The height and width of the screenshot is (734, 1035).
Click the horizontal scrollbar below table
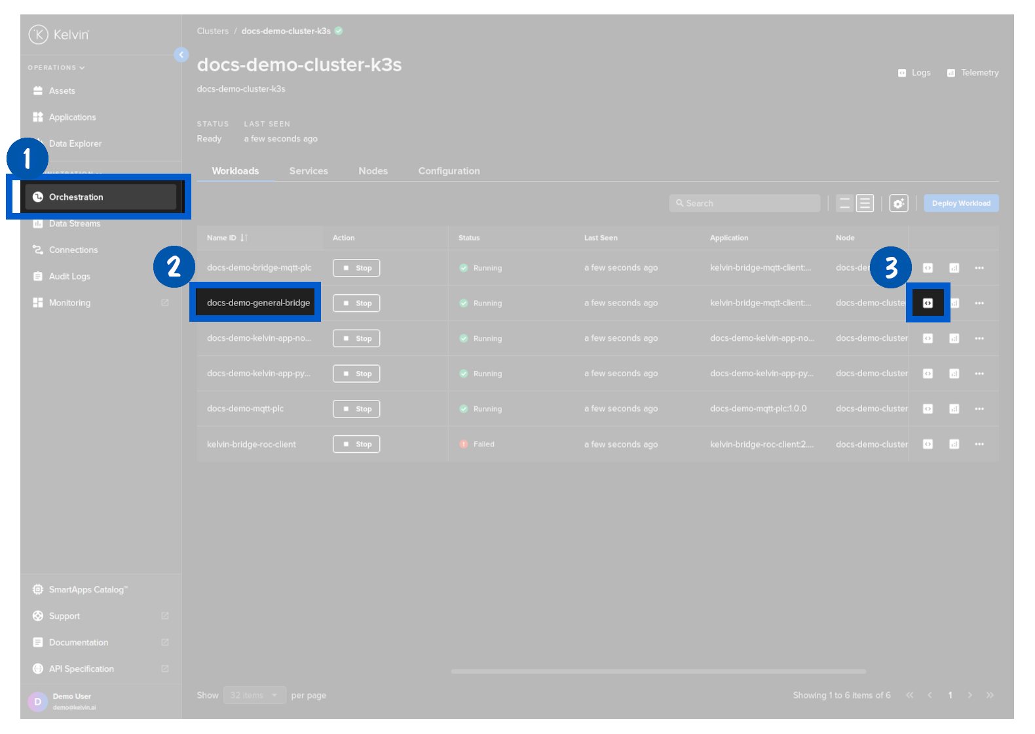click(658, 671)
